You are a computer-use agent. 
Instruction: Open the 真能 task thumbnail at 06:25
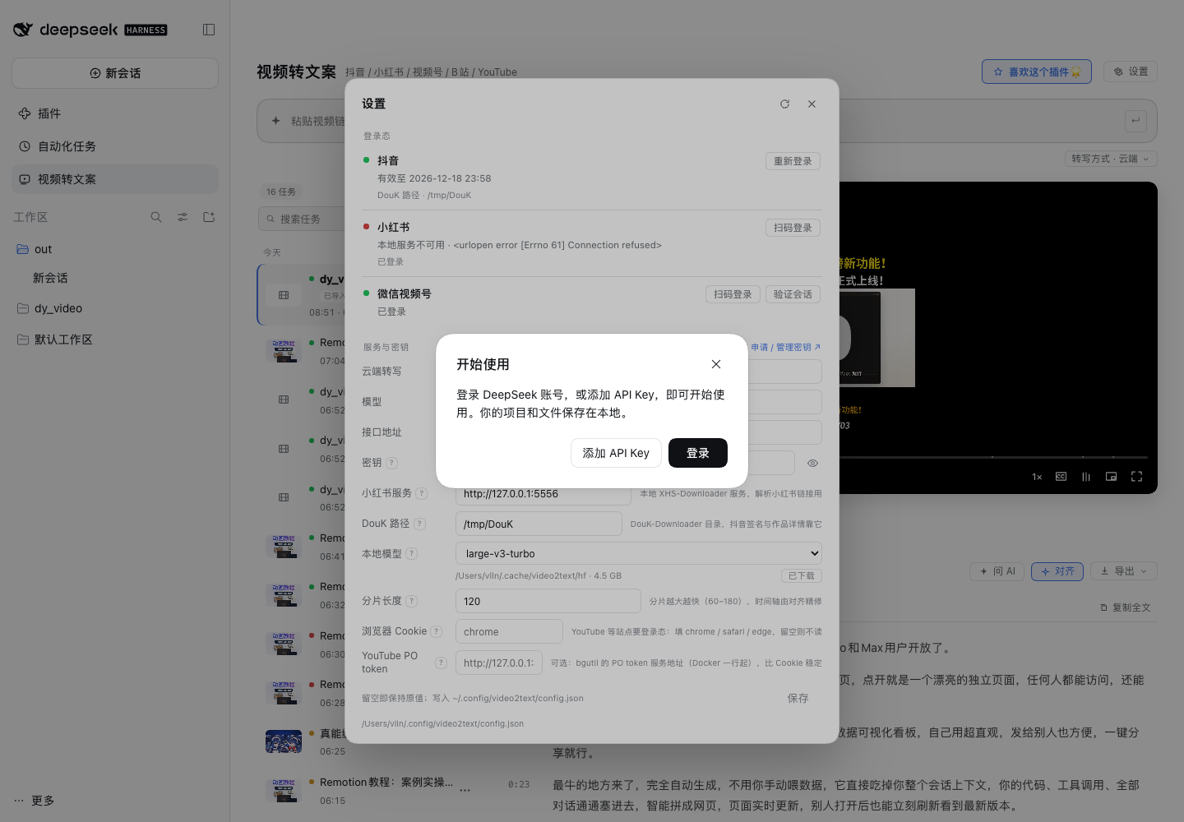coord(284,741)
